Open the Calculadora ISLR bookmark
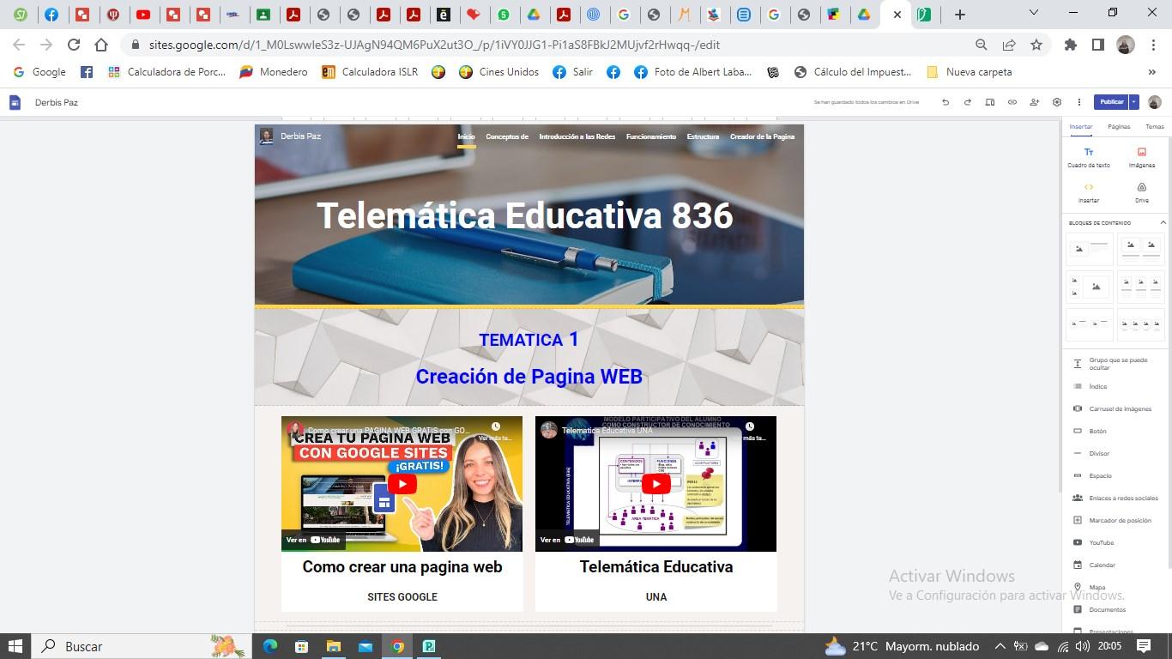 369,72
